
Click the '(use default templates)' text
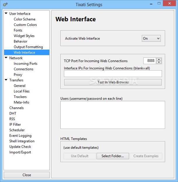[81, 148]
